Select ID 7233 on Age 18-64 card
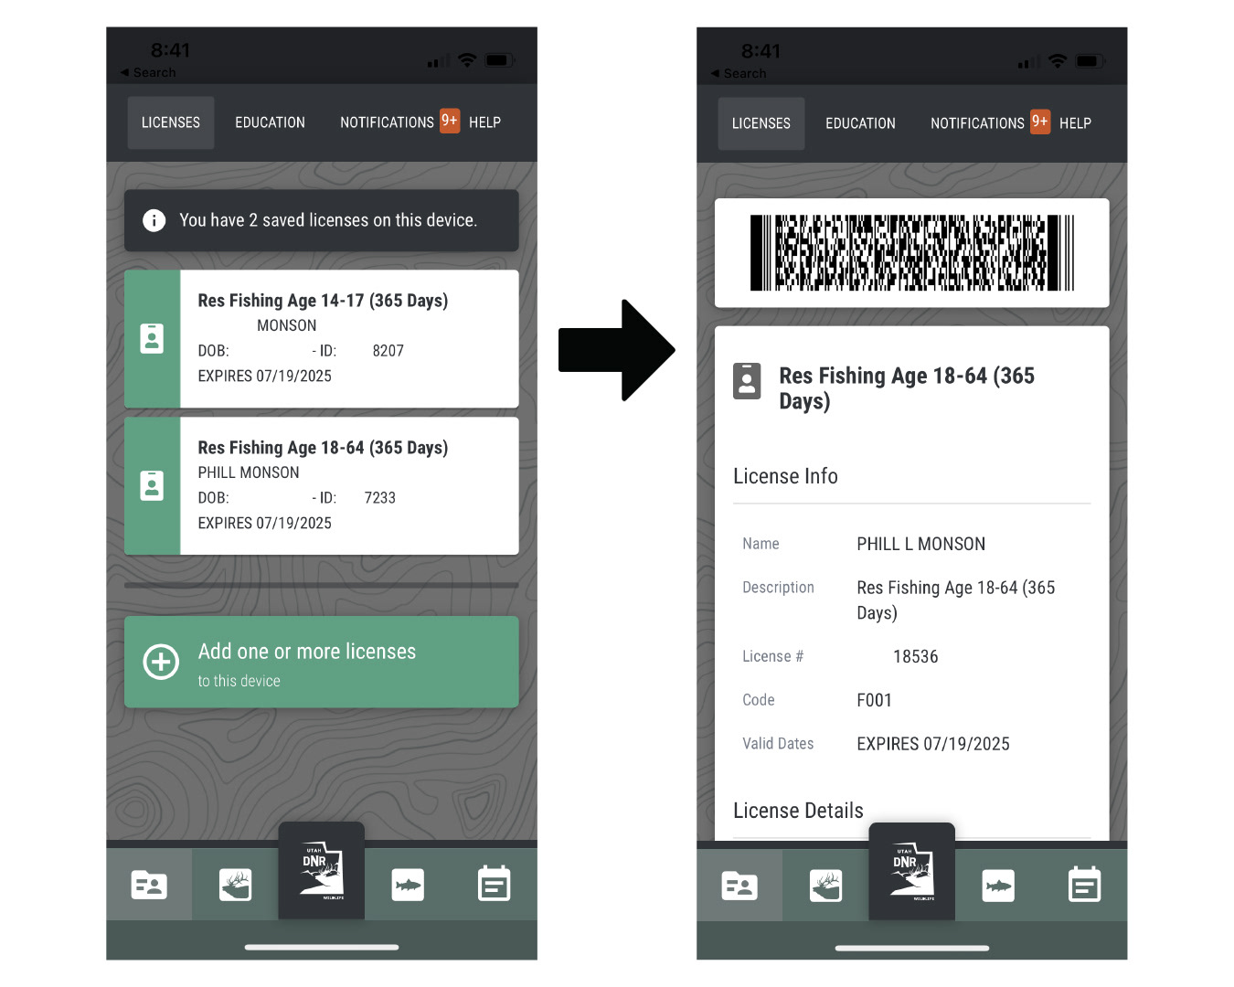 [x=379, y=498]
